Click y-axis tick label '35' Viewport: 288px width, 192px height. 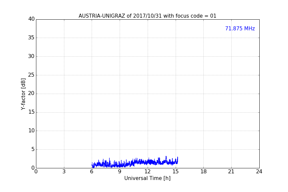pyautogui.click(x=31, y=38)
